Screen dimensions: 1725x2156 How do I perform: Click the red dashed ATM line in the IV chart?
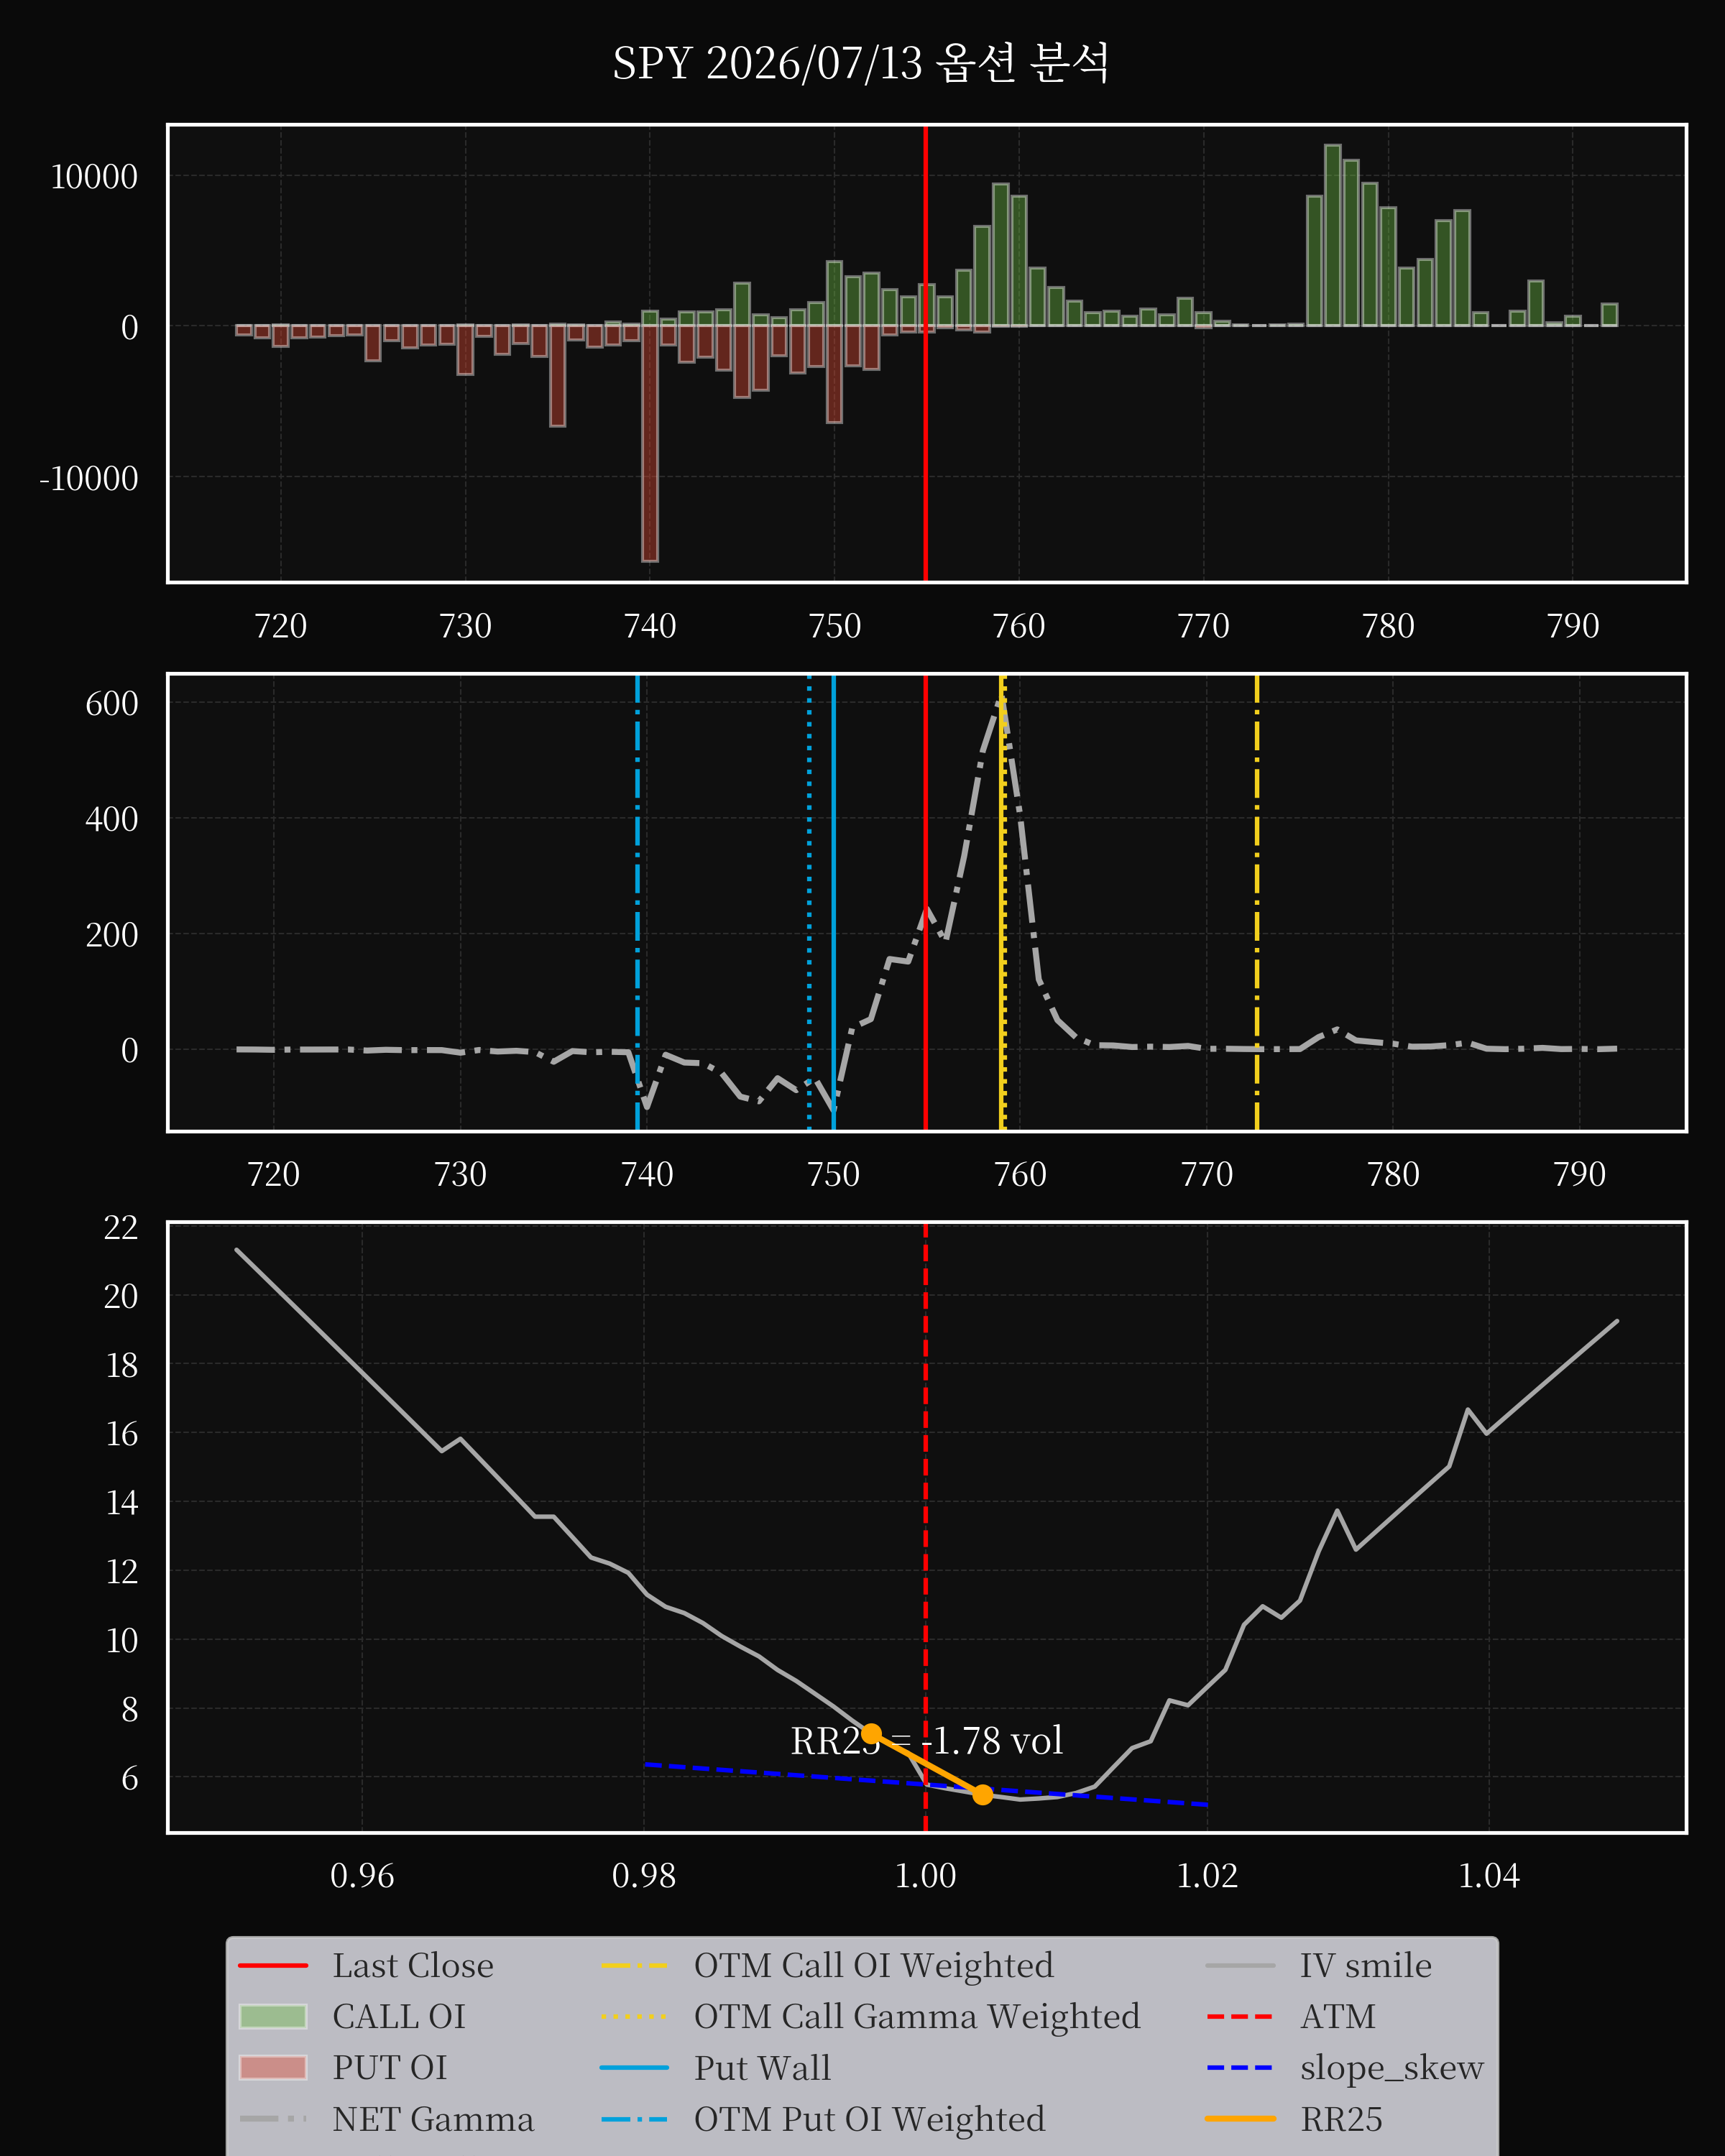pyautogui.click(x=926, y=1528)
